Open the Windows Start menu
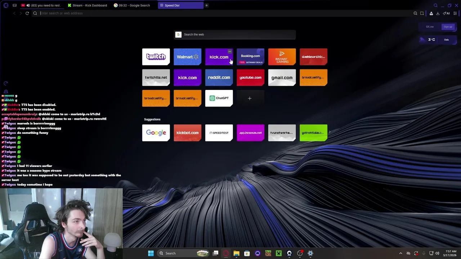This screenshot has height=259, width=461. pyautogui.click(x=151, y=253)
